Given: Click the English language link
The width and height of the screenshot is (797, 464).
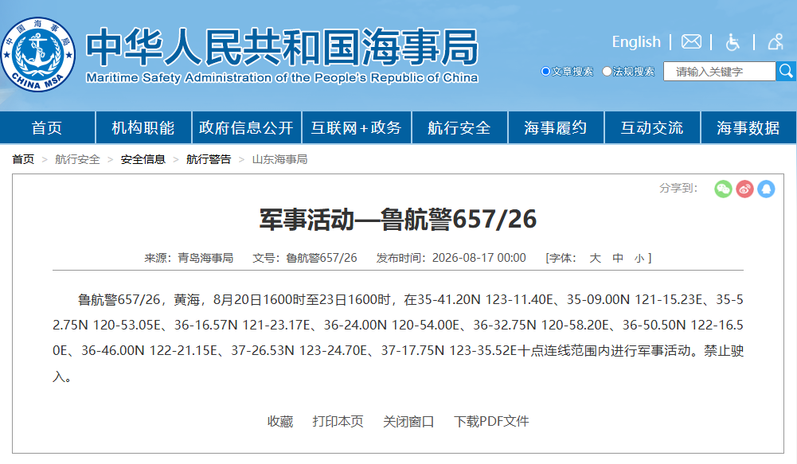Looking at the screenshot, I should pos(636,41).
